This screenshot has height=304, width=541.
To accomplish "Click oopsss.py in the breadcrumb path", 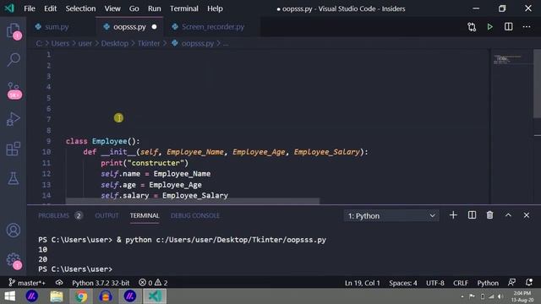I will 197,43.
